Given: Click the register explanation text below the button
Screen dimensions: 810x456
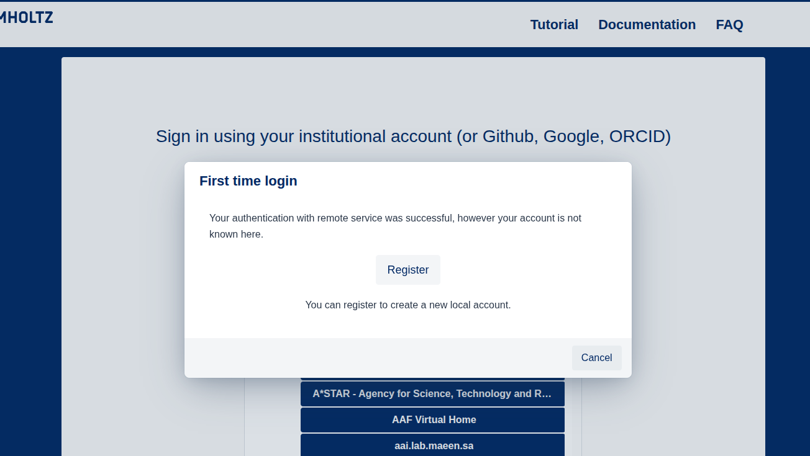Looking at the screenshot, I should [x=407, y=305].
